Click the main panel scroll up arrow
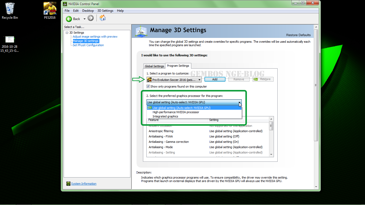 tap(316, 27)
